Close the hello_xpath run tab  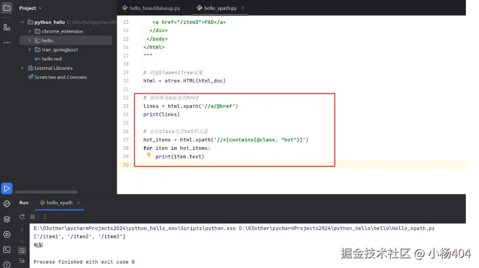point(79,202)
